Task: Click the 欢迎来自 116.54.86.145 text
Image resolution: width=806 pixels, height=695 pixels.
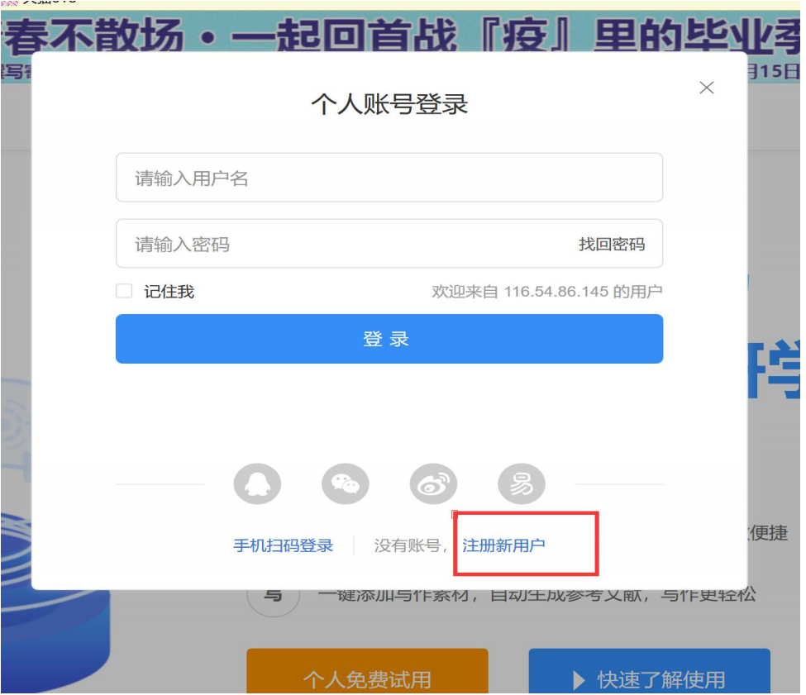Action: (x=546, y=292)
